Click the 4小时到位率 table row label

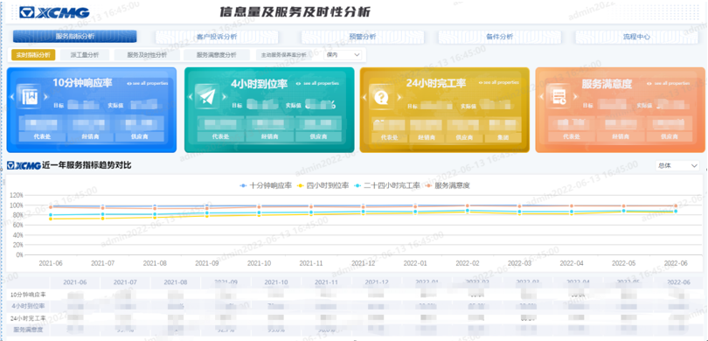30,306
